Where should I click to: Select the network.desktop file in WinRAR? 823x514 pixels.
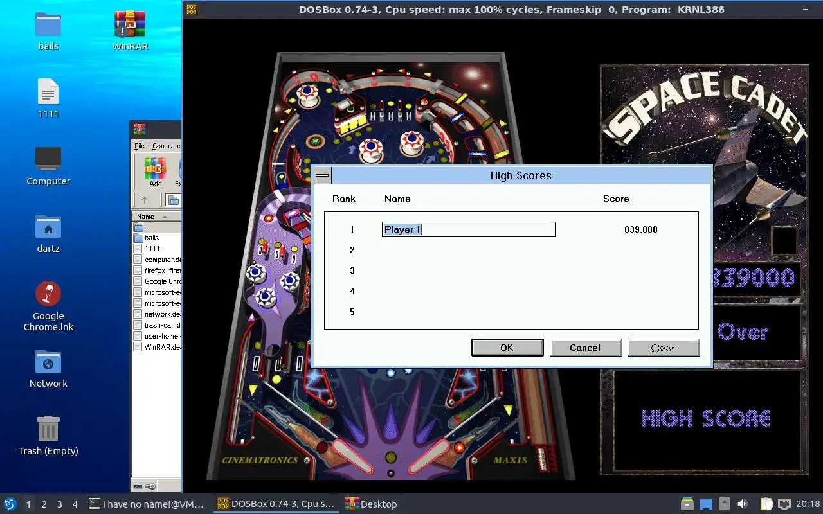[x=156, y=314]
